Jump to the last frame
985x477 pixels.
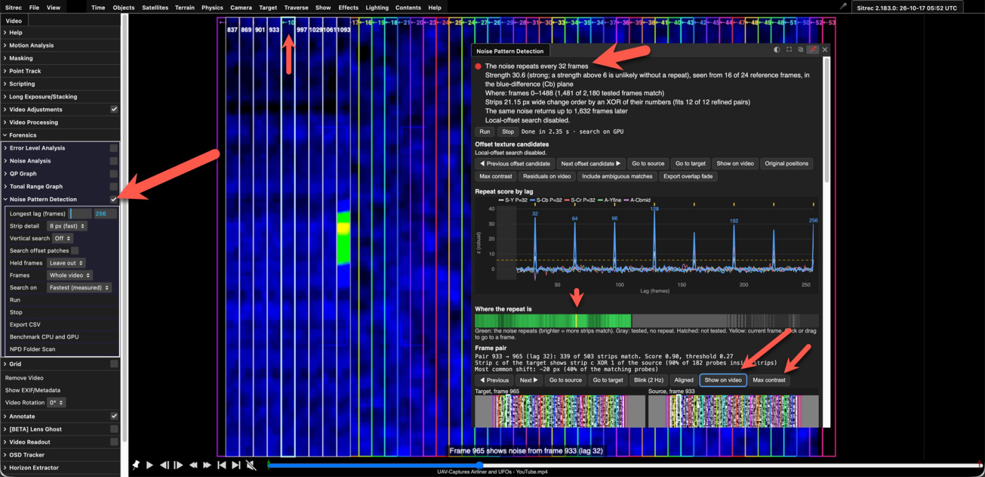click(x=236, y=465)
